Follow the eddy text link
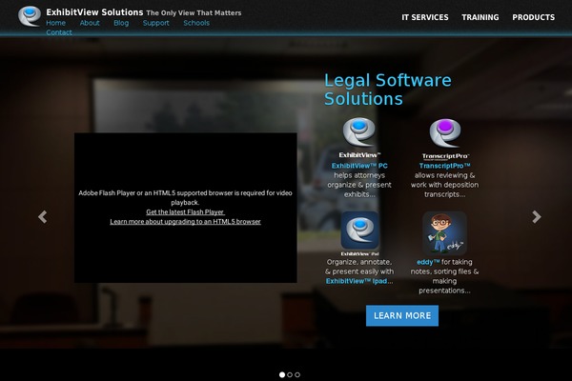The width and height of the screenshot is (572, 381). [x=428, y=262]
